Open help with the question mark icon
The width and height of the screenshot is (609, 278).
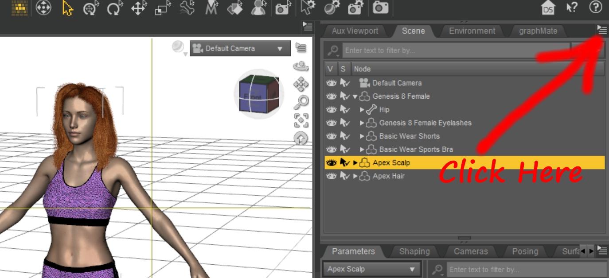(x=595, y=7)
